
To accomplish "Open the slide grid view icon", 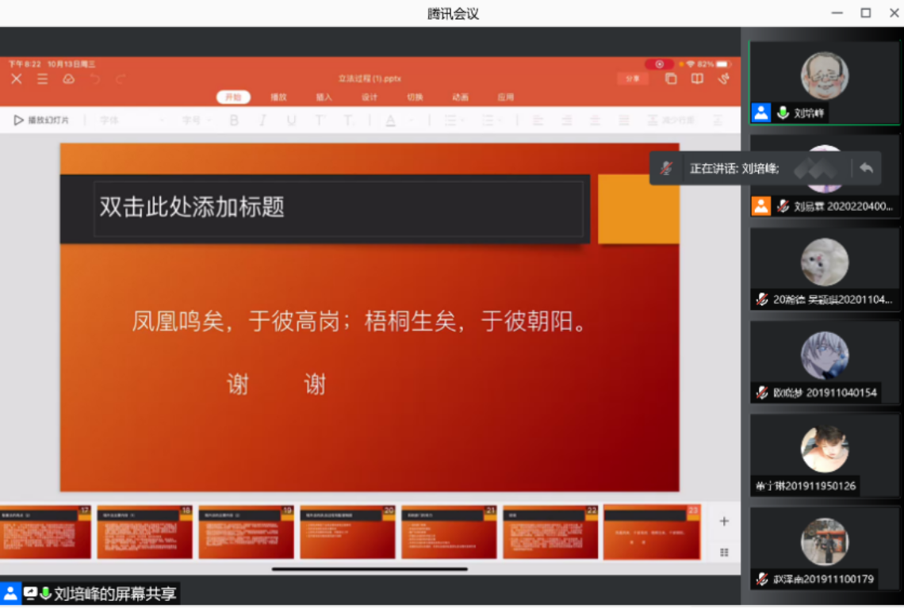I will pyautogui.click(x=724, y=552).
